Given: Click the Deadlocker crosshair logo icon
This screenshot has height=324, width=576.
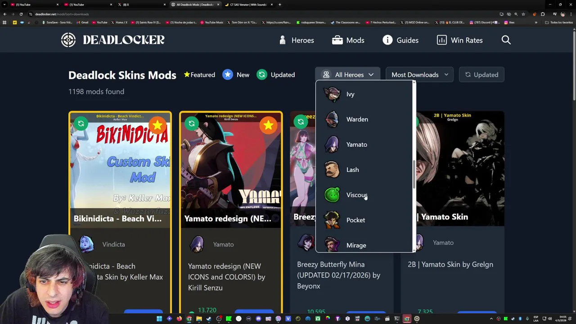Looking at the screenshot, I should click(x=68, y=40).
